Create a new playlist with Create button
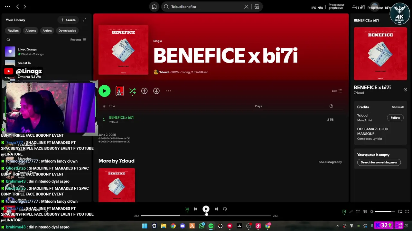The height and width of the screenshot is (231, 412). (x=68, y=20)
